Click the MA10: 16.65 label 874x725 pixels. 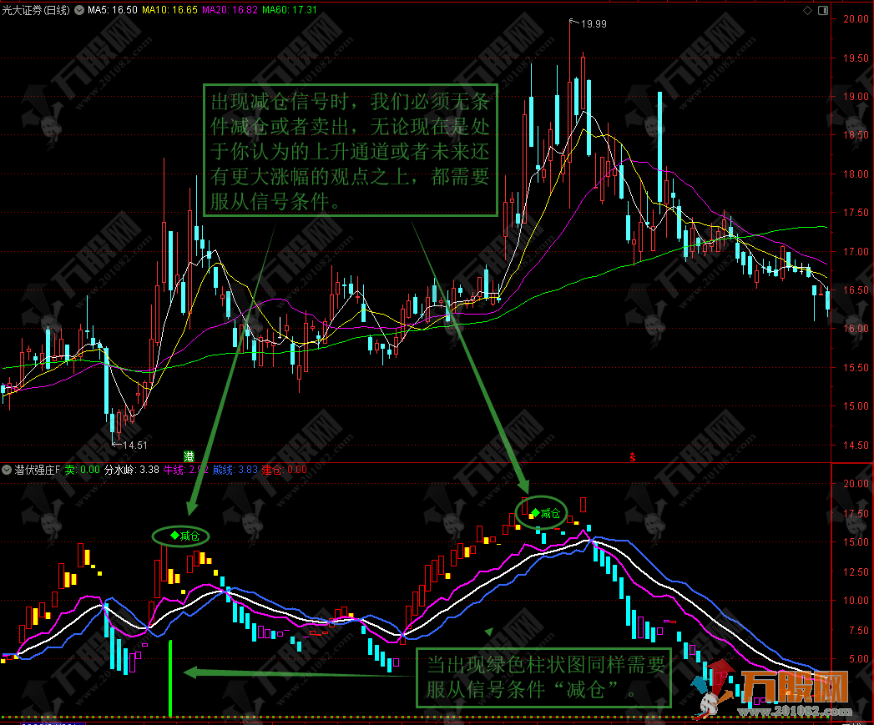click(x=169, y=10)
